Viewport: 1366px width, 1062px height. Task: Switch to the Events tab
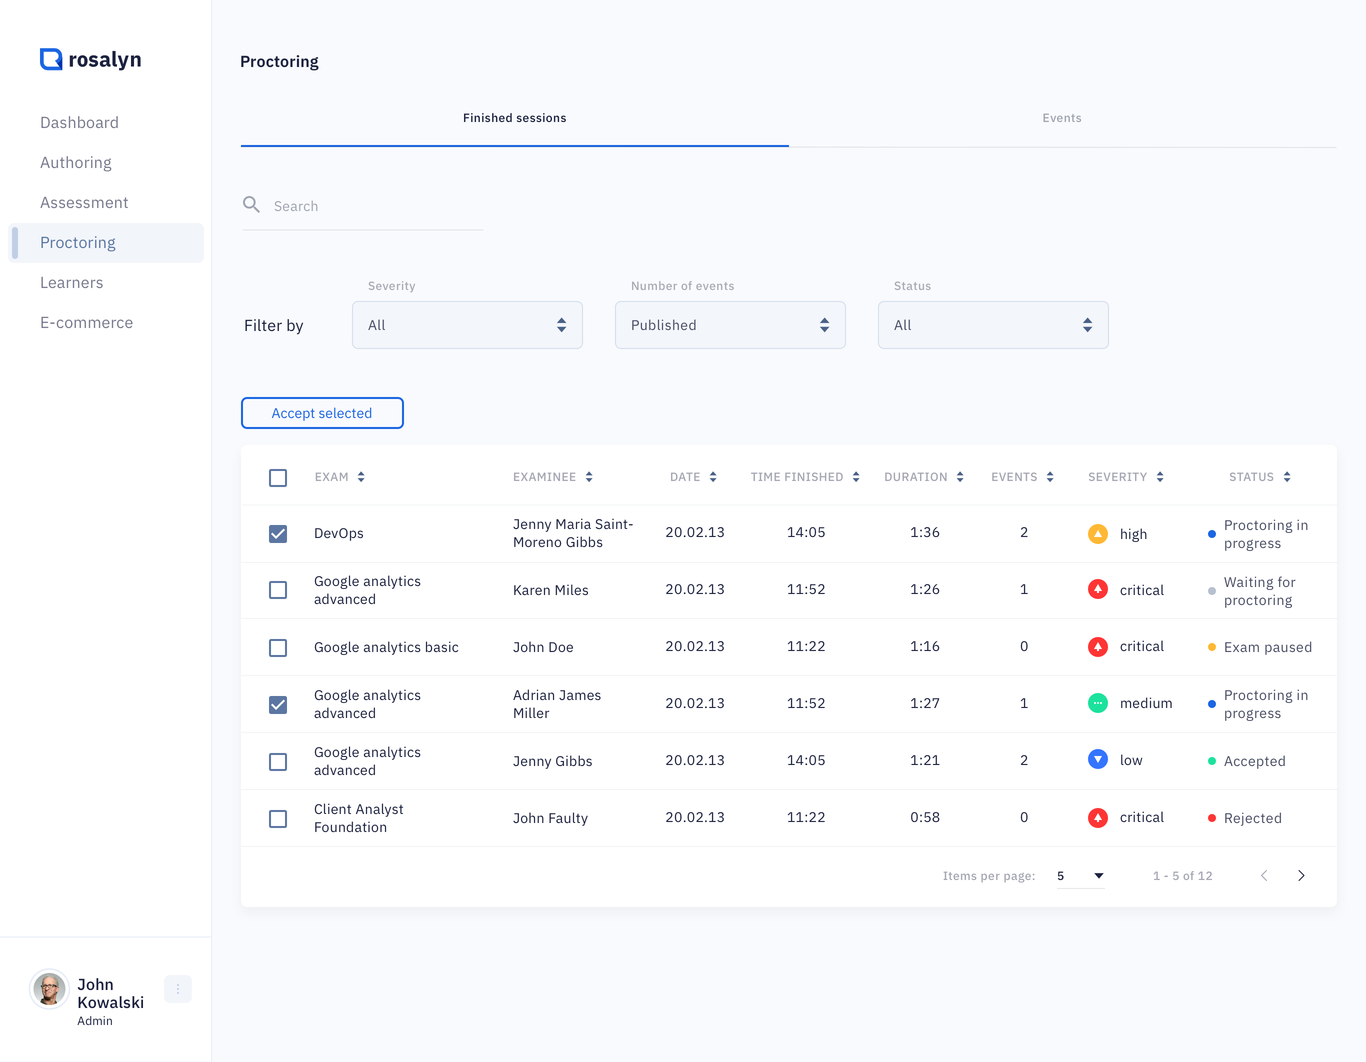(1061, 118)
